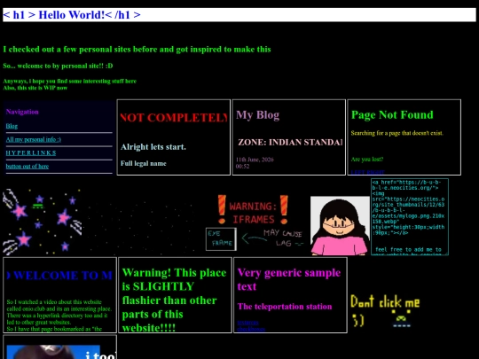Image resolution: width=479 pixels, height=359 pixels.
Task: Click the EYE FRAME box drawing
Action: (221, 239)
